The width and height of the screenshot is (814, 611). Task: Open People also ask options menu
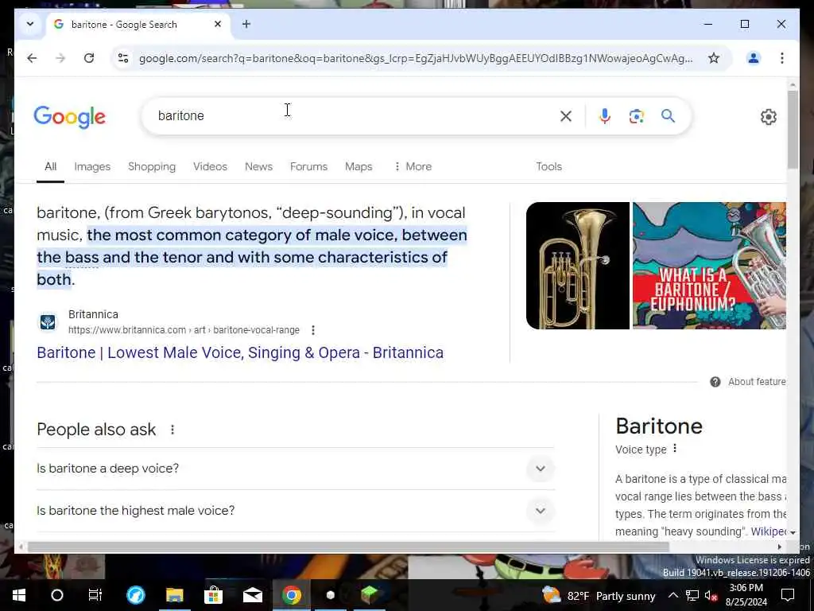[x=172, y=430]
